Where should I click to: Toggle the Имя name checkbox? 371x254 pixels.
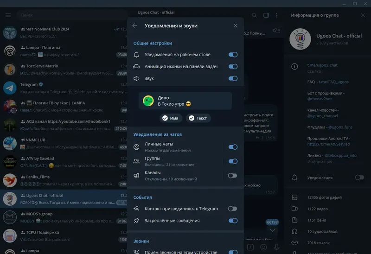pyautogui.click(x=171, y=118)
